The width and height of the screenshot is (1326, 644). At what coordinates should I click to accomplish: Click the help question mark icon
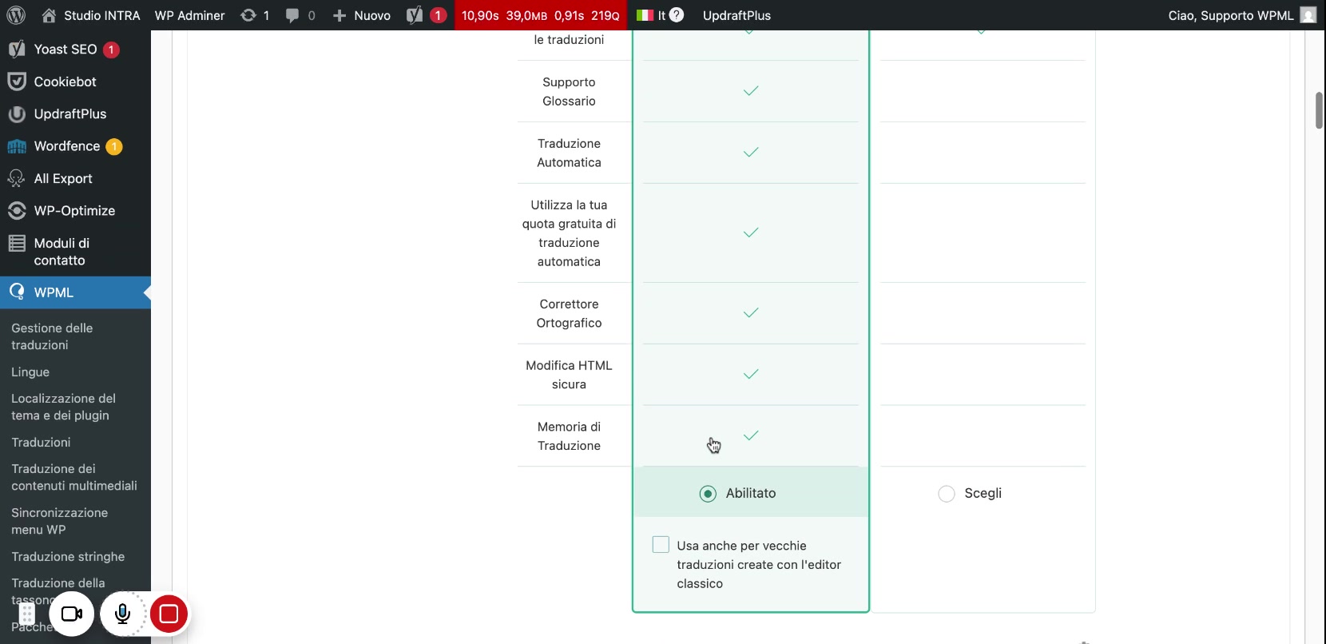coord(677,14)
